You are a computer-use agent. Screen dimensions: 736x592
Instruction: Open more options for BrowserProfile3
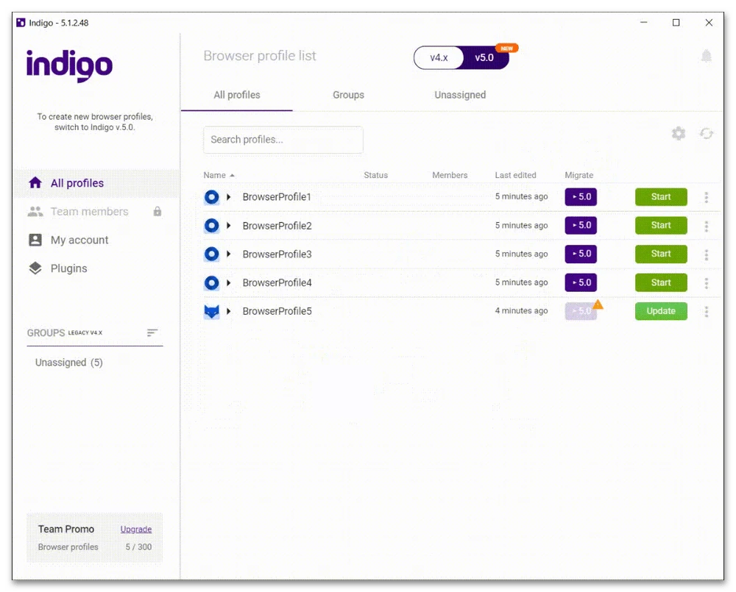[x=706, y=254]
